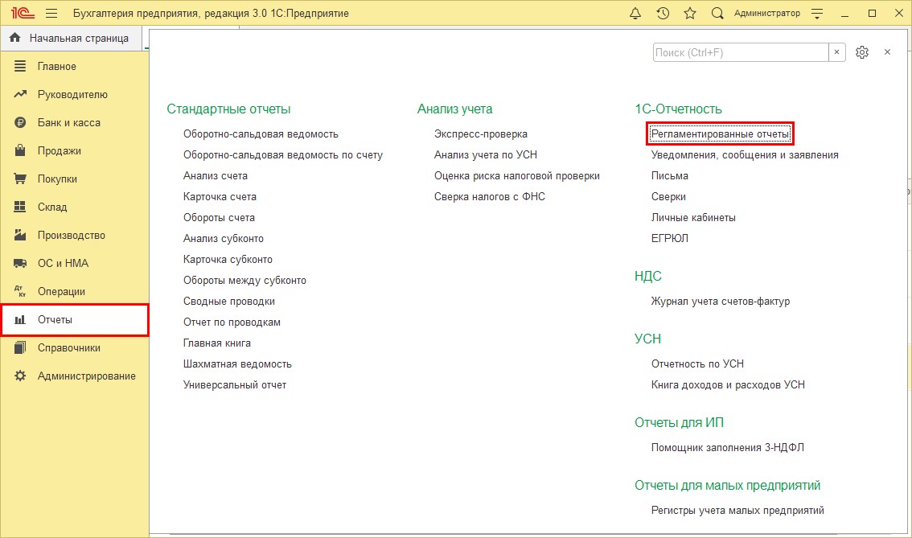Open Уведомления, сообщения и заявления

coord(745,154)
